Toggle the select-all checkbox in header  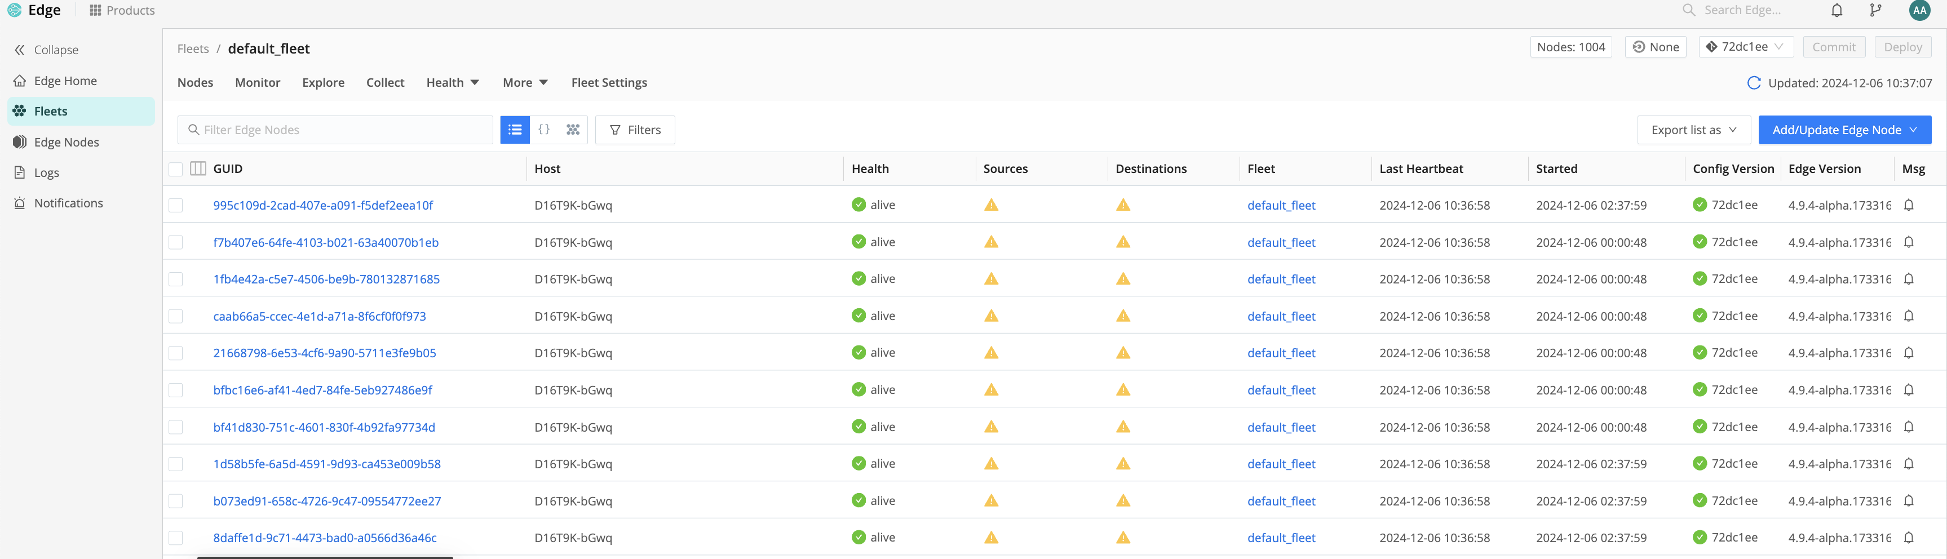point(175,169)
